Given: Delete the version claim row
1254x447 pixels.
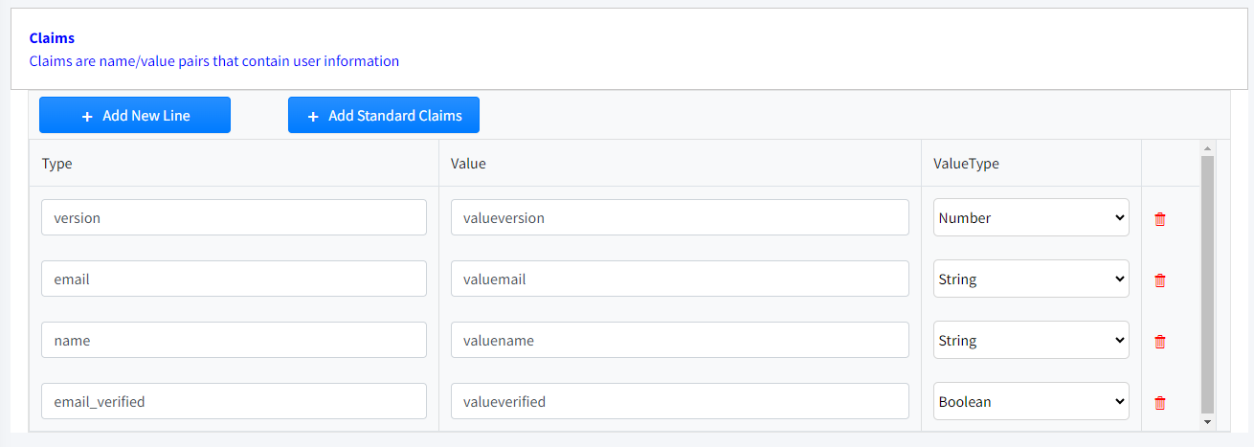Looking at the screenshot, I should point(1160,218).
